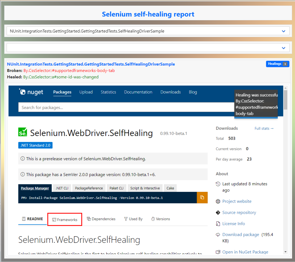Click the Selenium package logo icon
Image resolution: width=295 pixels, height=262 pixels.
(x=23, y=132)
